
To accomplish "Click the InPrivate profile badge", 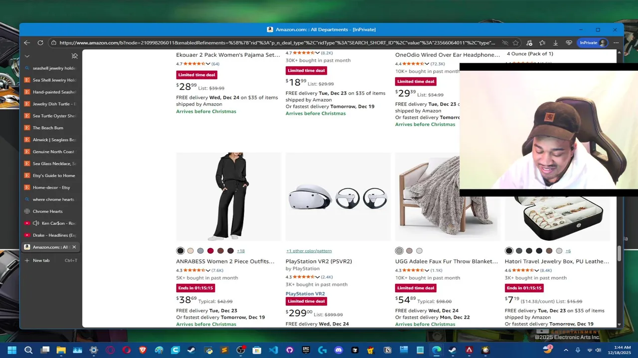I will 593,43.
